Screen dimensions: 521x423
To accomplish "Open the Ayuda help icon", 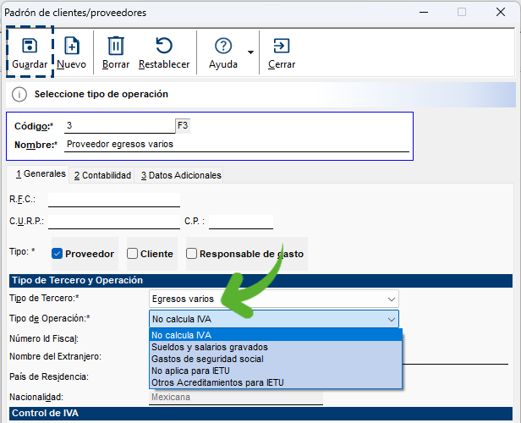I will click(x=223, y=46).
